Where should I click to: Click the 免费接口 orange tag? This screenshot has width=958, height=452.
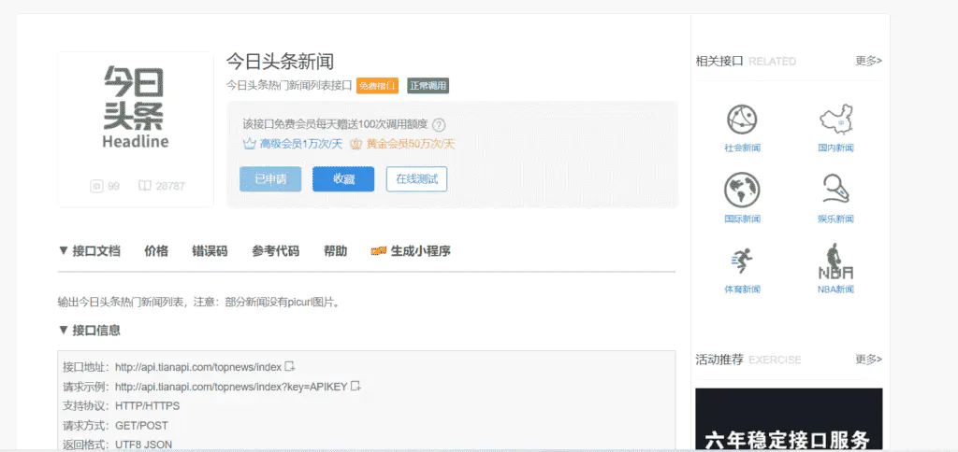378,85
